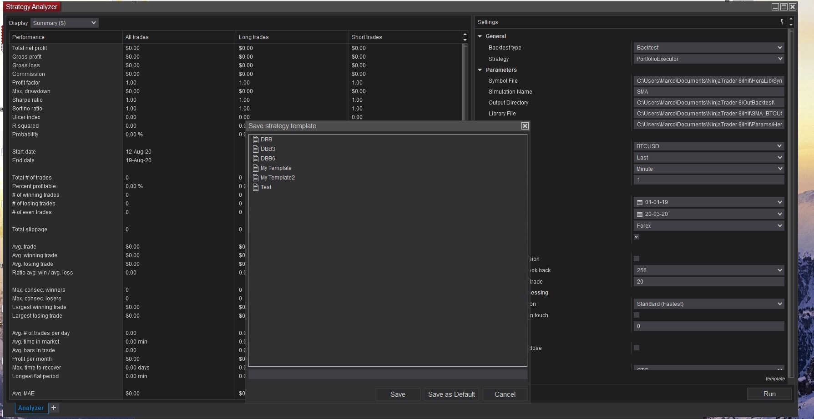Select the DBB3 template file
The height and width of the screenshot is (419, 814).
click(264, 149)
